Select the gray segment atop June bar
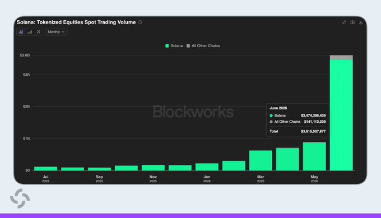 point(341,58)
